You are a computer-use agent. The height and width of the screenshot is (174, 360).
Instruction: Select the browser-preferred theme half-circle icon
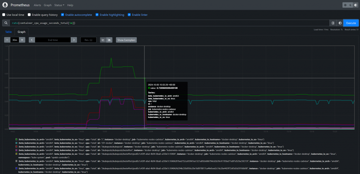356,5
